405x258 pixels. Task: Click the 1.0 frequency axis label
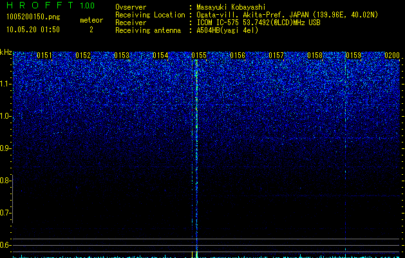click(x=5, y=117)
